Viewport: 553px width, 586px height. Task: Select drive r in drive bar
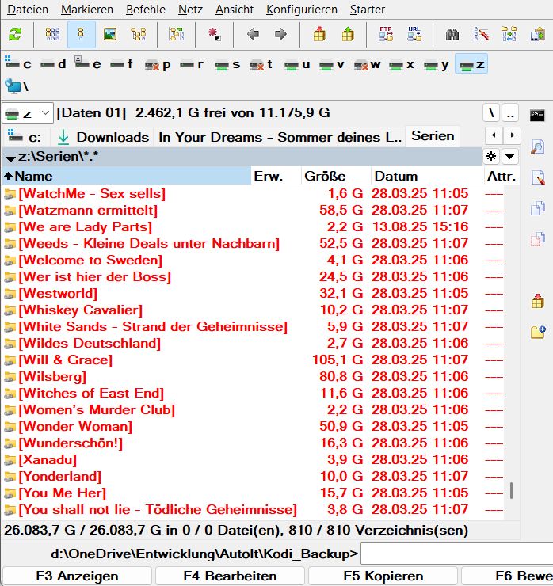(x=192, y=64)
